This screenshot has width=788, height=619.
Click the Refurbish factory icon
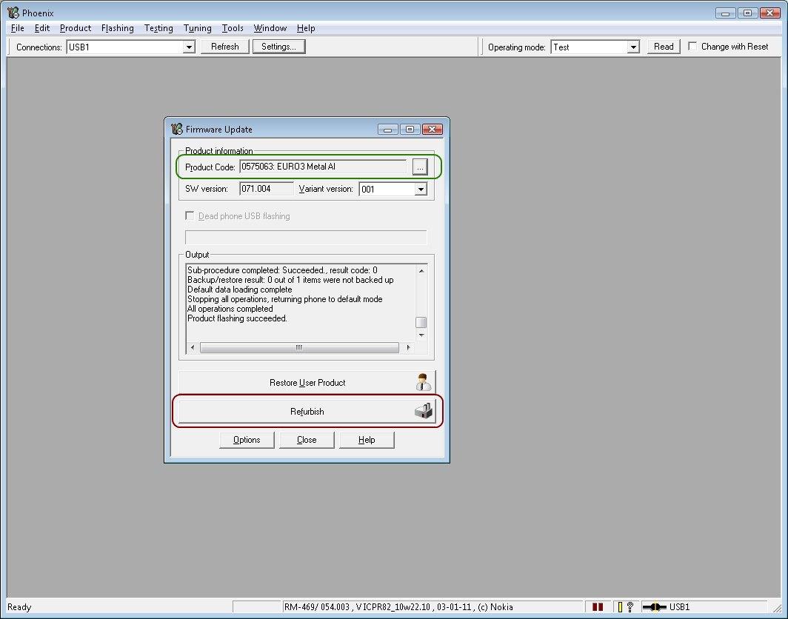(423, 412)
